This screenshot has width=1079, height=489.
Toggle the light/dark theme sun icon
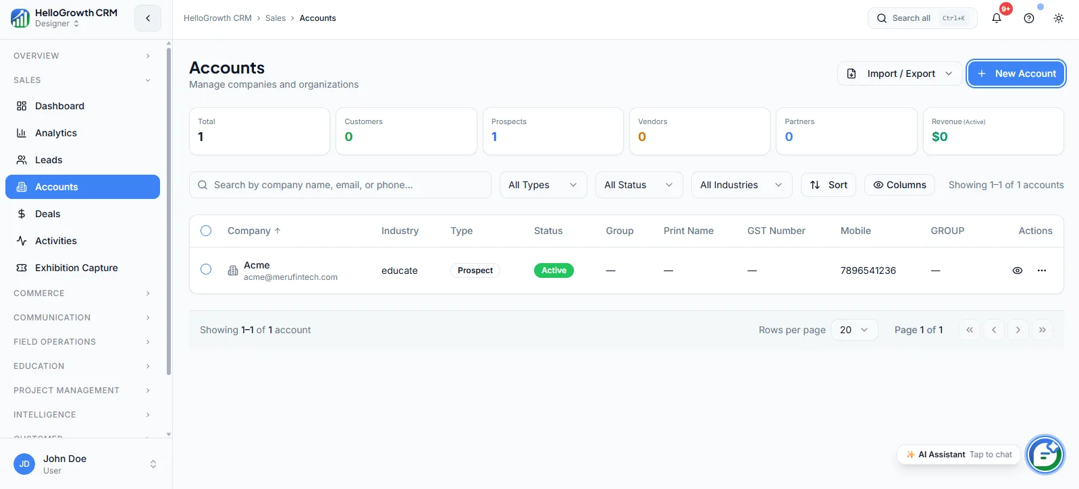point(1059,18)
